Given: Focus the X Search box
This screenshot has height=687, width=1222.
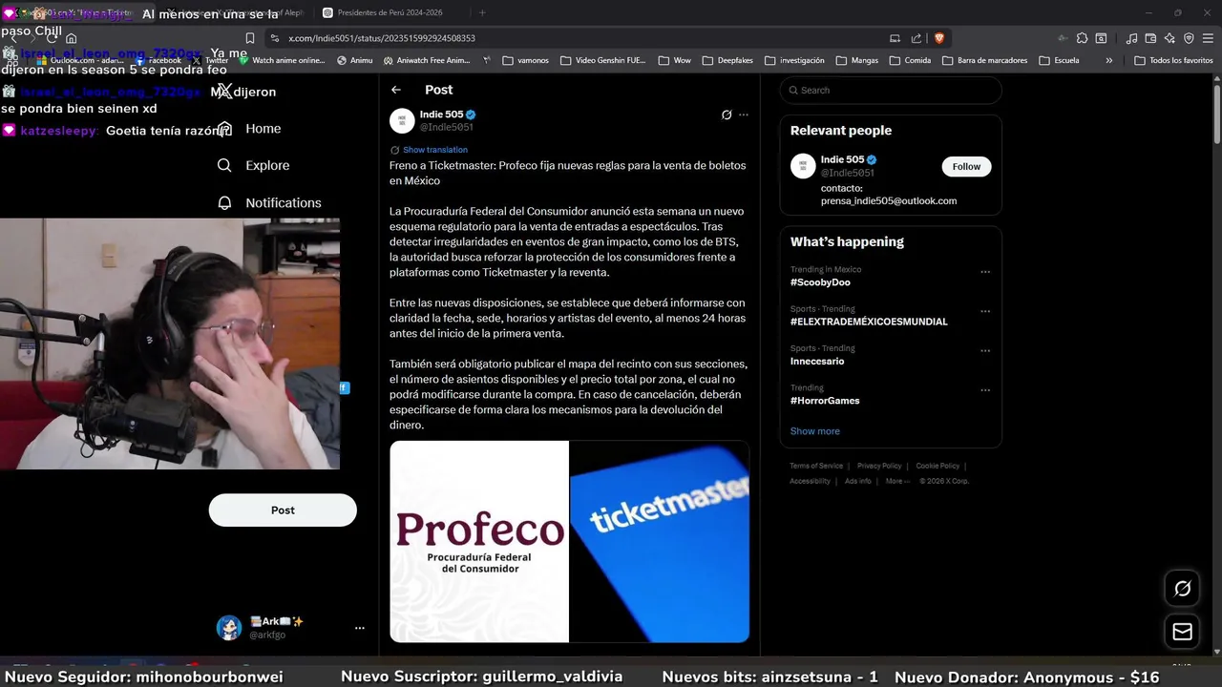Looking at the screenshot, I should 891,90.
